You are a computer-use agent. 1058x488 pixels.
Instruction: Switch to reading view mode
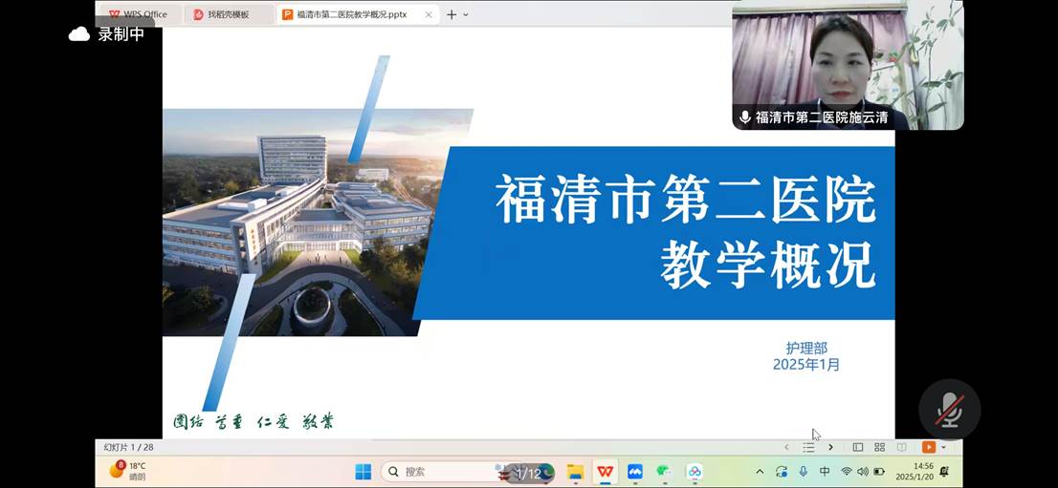(901, 447)
